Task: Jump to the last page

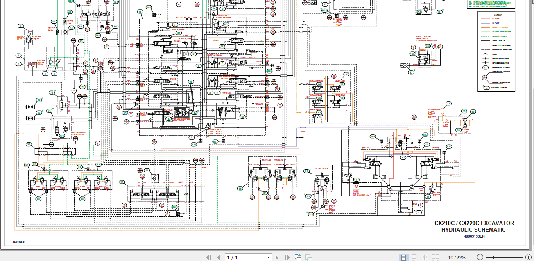Action: click(x=287, y=257)
